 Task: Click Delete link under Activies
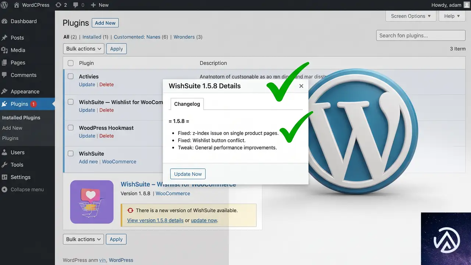(x=107, y=85)
